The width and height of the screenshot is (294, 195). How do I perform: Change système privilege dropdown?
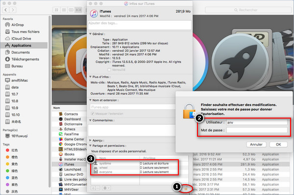pyautogui.click(x=154, y=164)
